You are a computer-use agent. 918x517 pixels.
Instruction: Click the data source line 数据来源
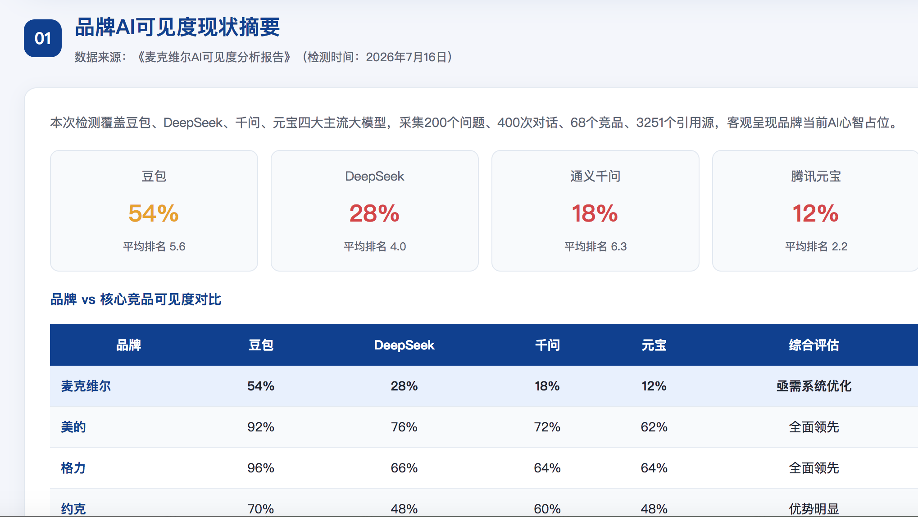[x=264, y=57]
